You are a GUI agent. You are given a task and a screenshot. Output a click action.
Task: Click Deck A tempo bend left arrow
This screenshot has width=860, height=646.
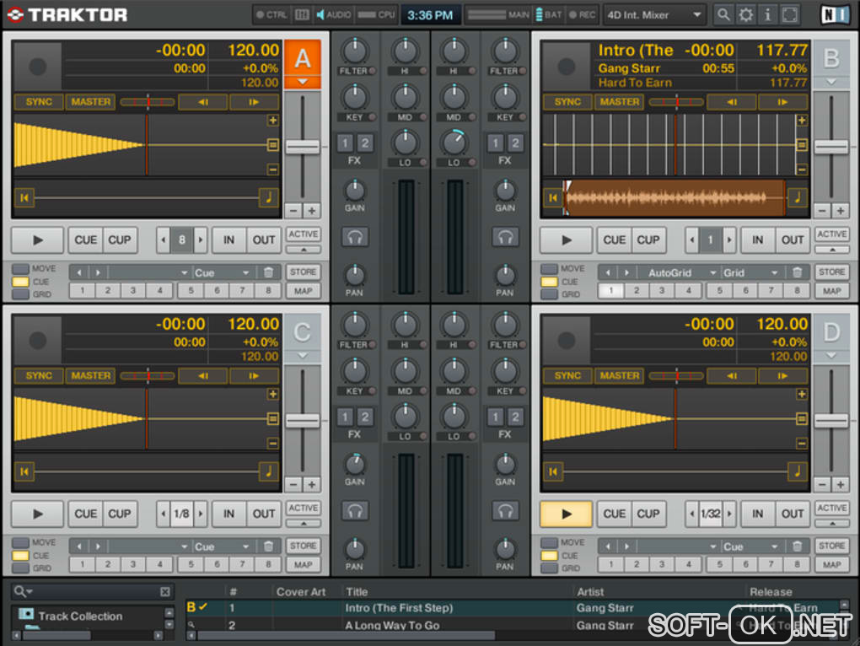[x=202, y=102]
